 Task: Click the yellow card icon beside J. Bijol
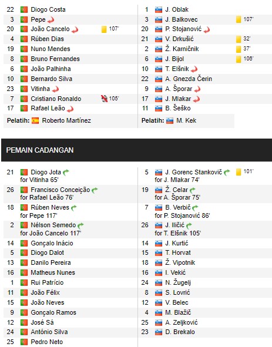coord(239,59)
